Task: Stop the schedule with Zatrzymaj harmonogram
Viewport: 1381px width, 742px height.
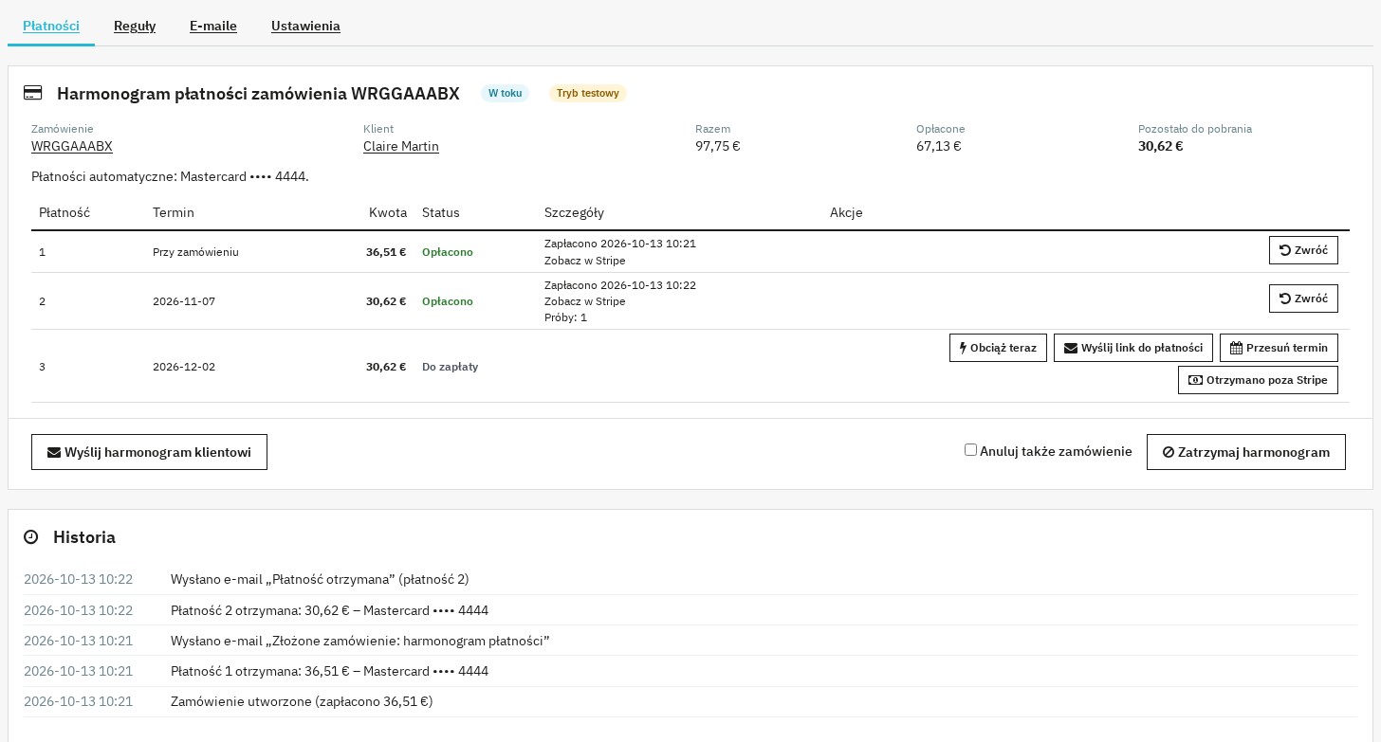Action: click(x=1246, y=452)
